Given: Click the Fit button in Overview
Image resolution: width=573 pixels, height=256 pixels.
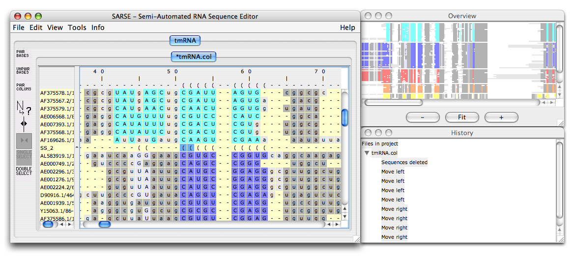Looking at the screenshot, I should [461, 117].
